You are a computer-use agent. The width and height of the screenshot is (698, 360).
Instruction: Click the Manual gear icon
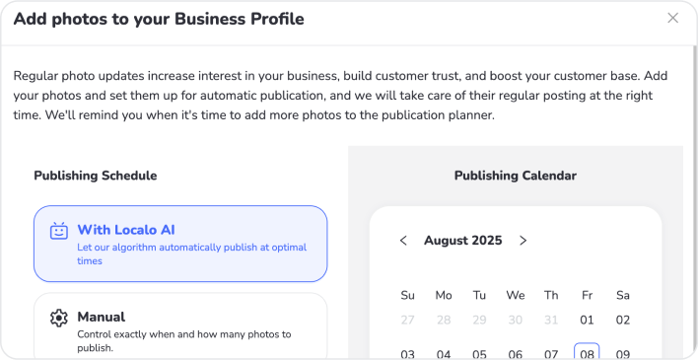tap(59, 319)
